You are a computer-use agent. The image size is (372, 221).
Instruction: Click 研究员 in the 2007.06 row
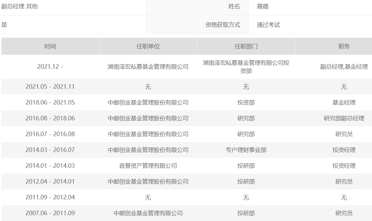(x=344, y=213)
